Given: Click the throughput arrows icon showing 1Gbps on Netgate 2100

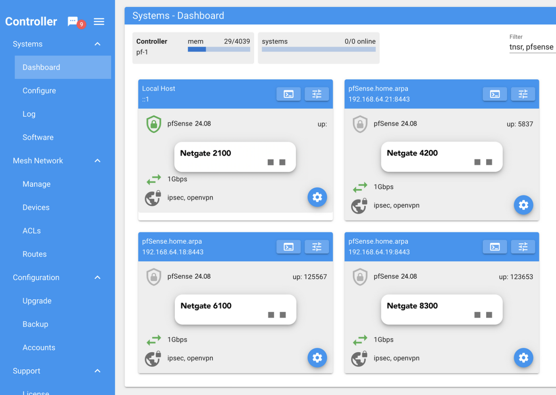Looking at the screenshot, I should (x=154, y=179).
